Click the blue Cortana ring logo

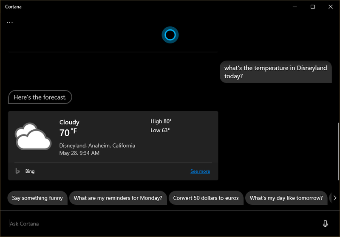[170, 35]
